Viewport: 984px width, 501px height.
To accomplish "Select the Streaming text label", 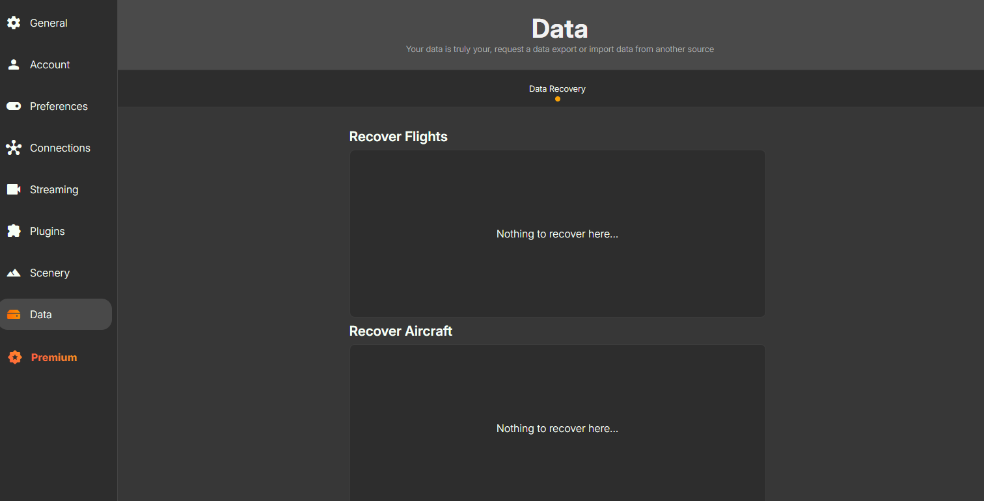I will (54, 189).
